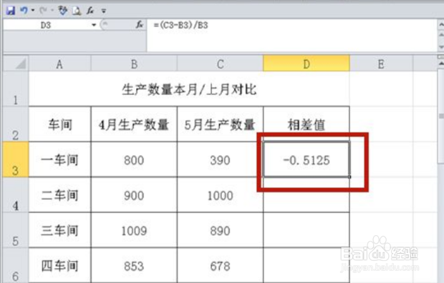Select cell containing 1000
The height and width of the screenshot is (283, 444).
[x=220, y=195]
